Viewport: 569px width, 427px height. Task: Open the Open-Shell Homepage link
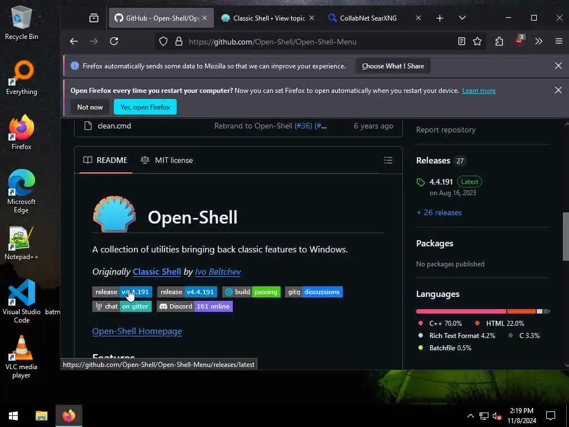[137, 331]
